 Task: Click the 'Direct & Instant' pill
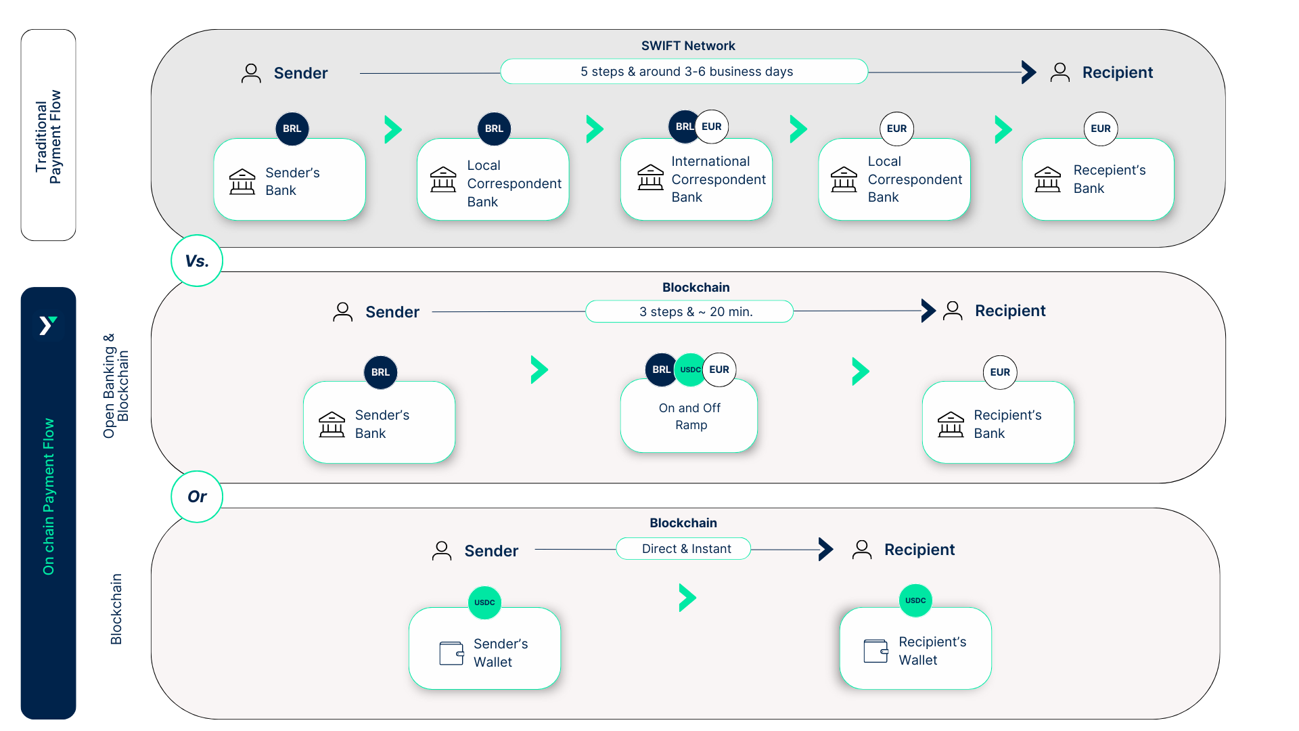[683, 549]
